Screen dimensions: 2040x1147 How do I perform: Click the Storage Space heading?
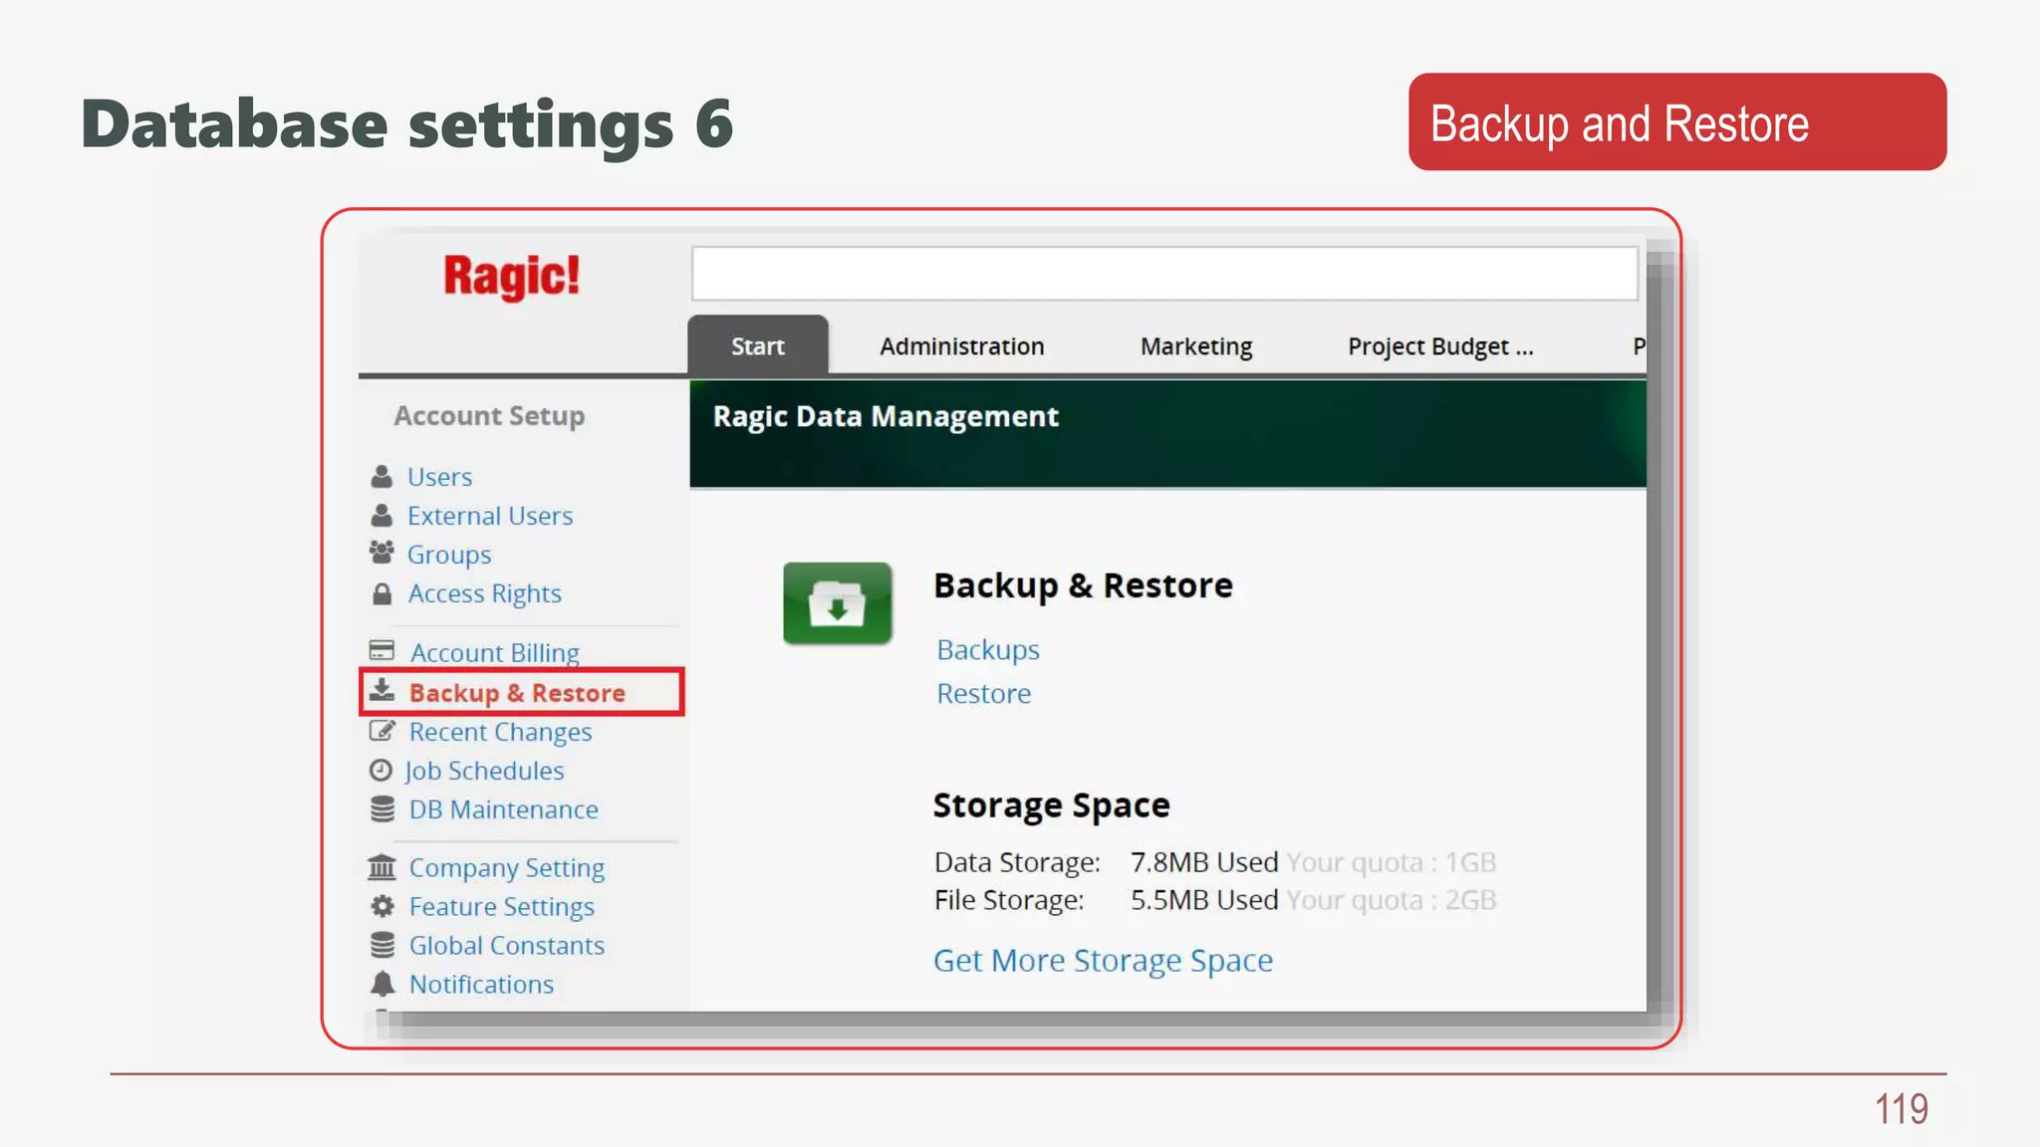1051,804
